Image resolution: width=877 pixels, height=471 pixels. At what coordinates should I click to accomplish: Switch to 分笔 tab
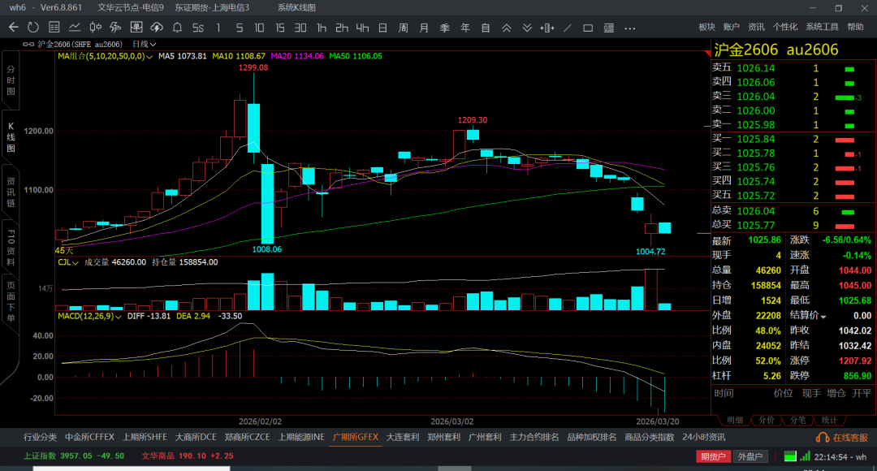pyautogui.click(x=797, y=420)
